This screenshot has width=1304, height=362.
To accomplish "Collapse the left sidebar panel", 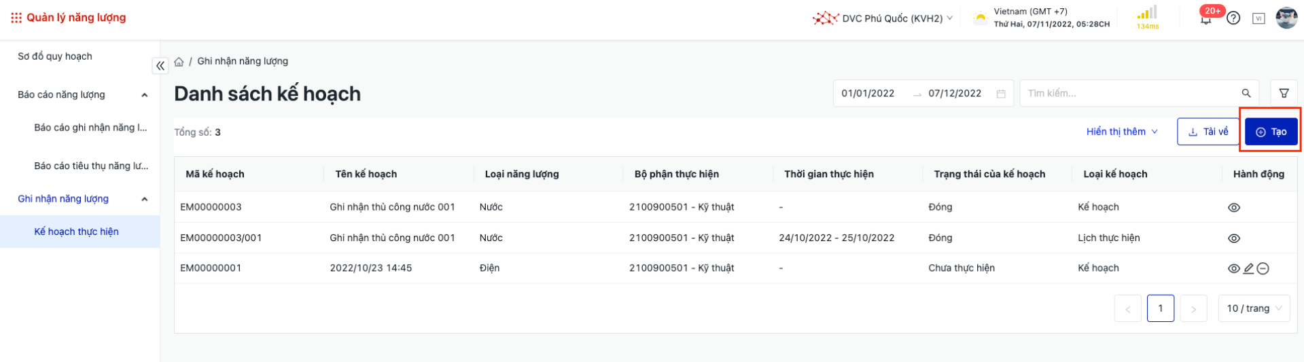I will coord(160,66).
